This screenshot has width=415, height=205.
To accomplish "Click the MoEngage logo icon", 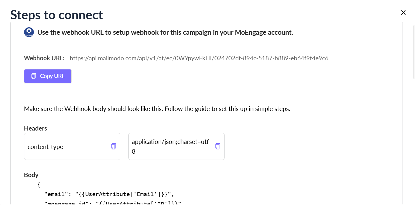I will [29, 32].
